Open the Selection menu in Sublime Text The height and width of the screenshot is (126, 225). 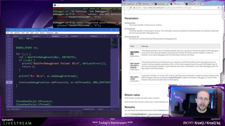[x=17, y=33]
